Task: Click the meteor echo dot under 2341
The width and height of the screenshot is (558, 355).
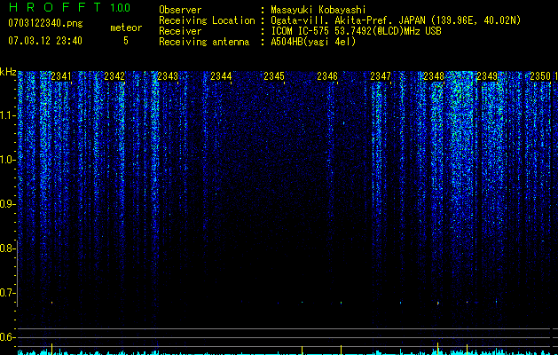Action: click(x=52, y=303)
